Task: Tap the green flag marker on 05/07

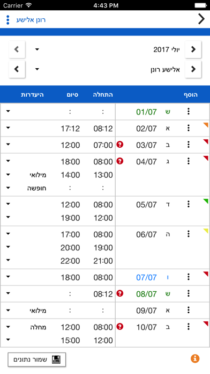Action: tap(206, 202)
